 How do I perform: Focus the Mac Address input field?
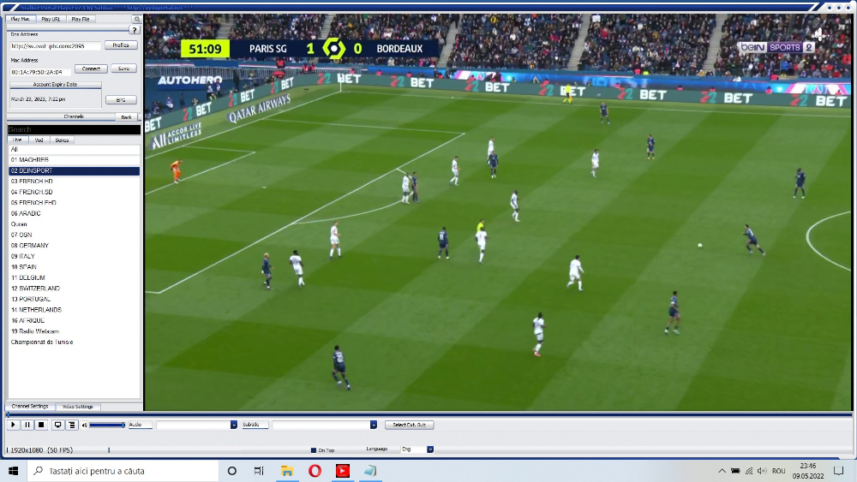[40, 72]
